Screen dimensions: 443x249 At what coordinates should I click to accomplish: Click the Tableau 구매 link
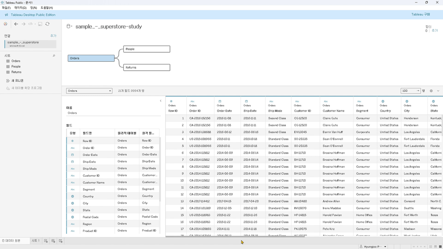[420, 14]
